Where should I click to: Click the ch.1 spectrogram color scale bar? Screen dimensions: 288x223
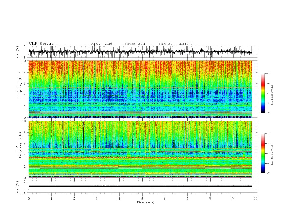[x=263, y=93]
